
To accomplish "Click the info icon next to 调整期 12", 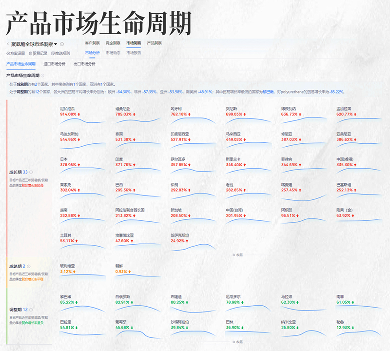I will coord(31,309).
